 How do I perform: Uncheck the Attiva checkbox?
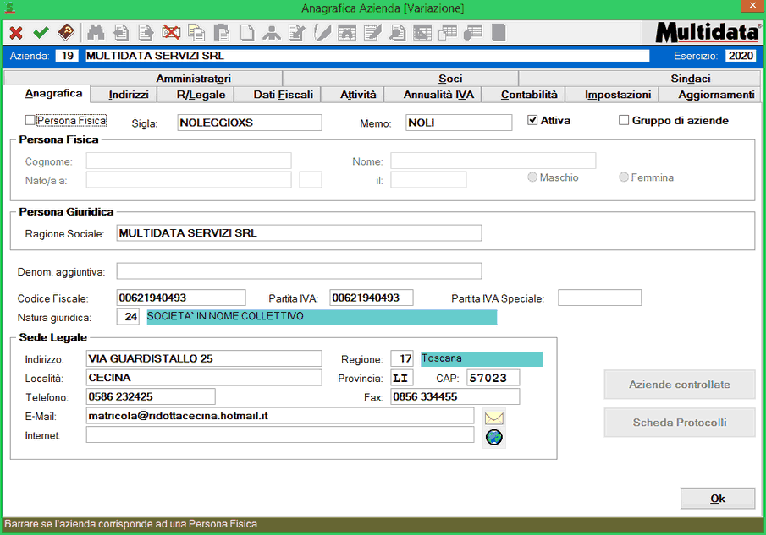(x=532, y=120)
